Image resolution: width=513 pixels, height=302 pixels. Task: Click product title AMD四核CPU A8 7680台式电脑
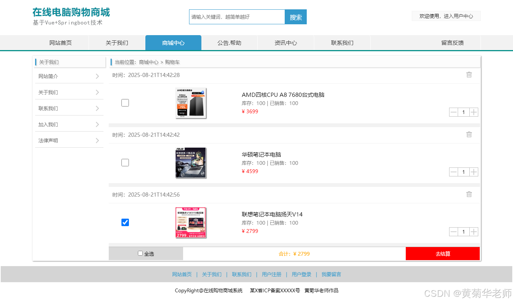(x=283, y=95)
